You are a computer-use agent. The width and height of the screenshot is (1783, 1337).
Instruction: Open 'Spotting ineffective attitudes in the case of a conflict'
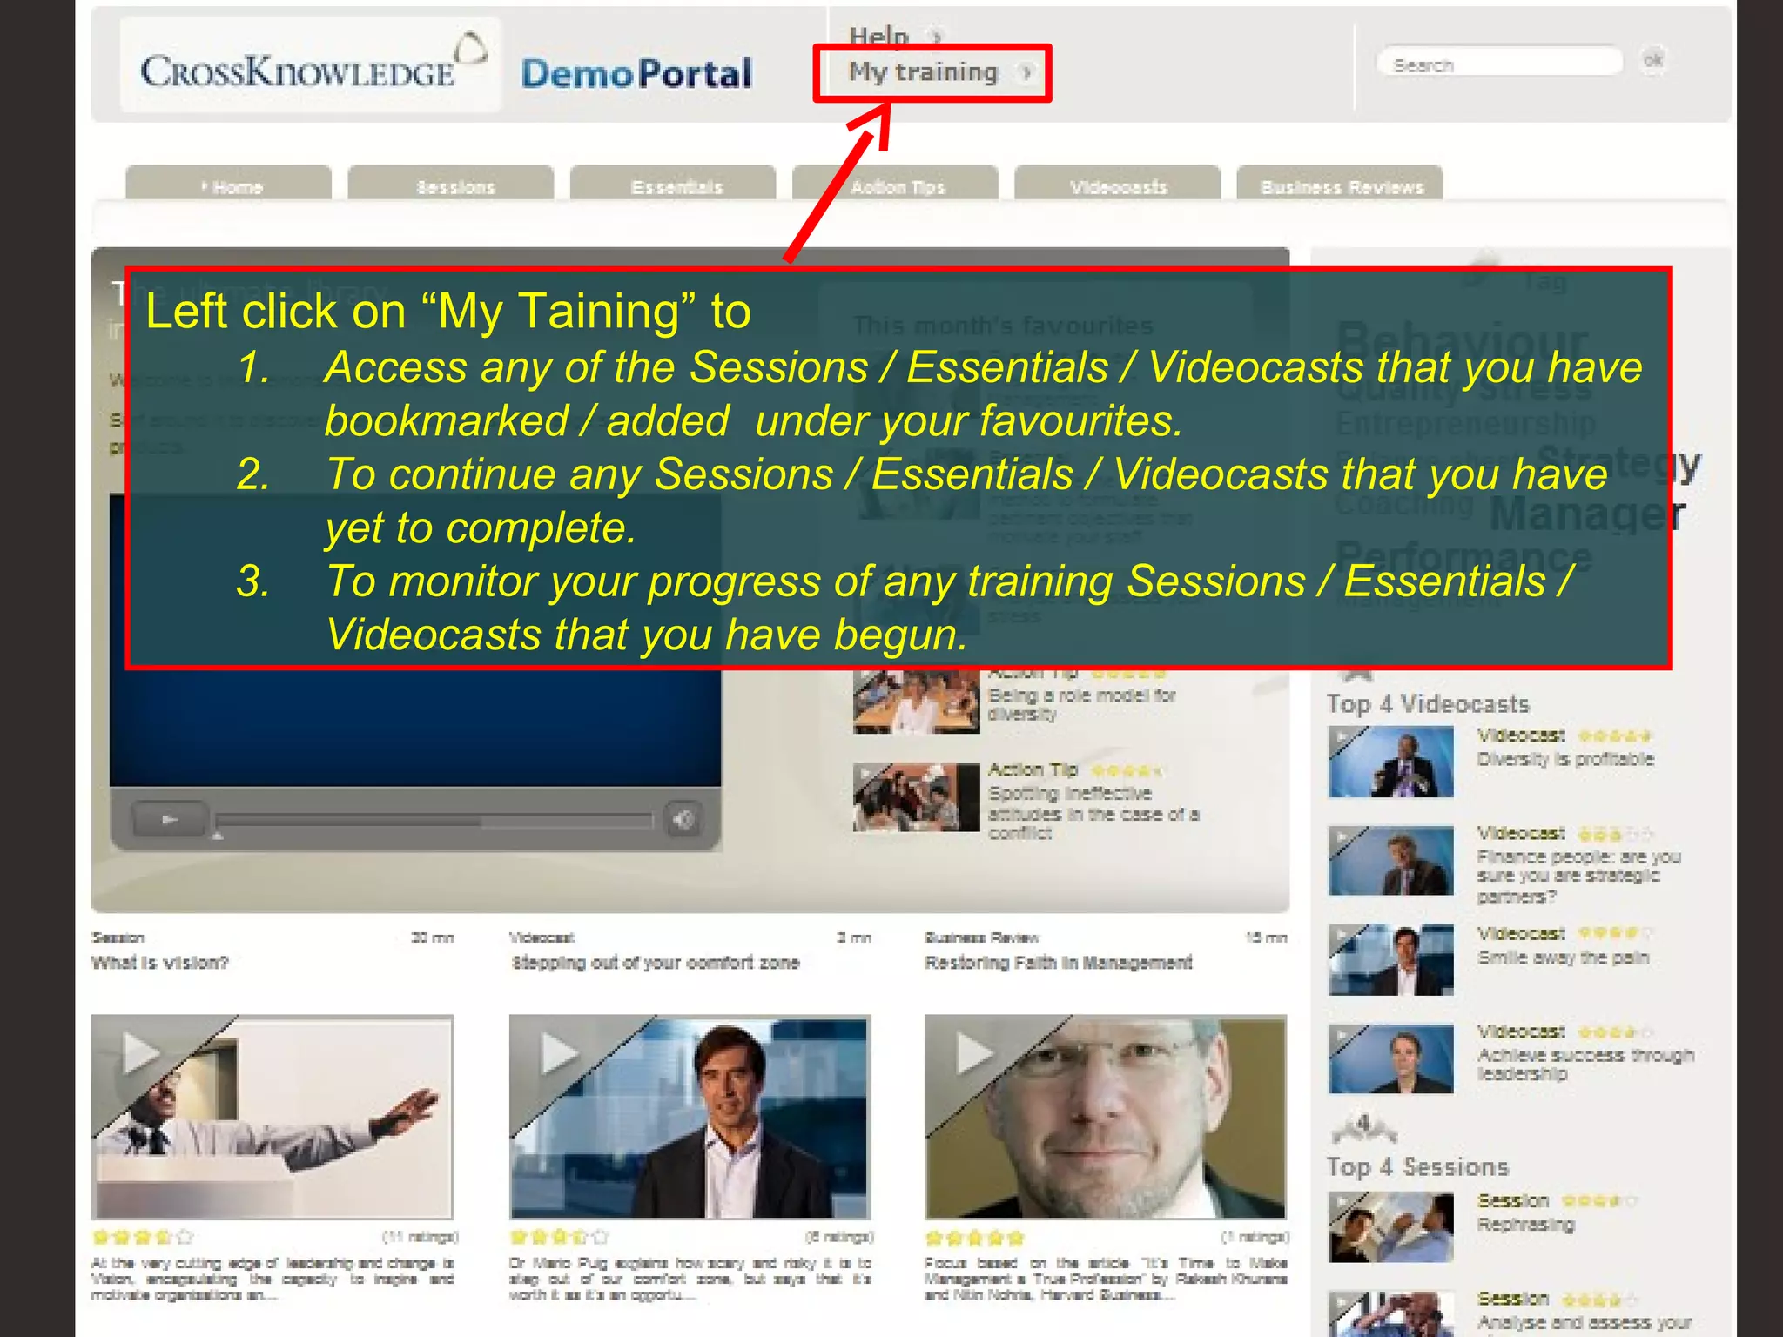(1093, 813)
